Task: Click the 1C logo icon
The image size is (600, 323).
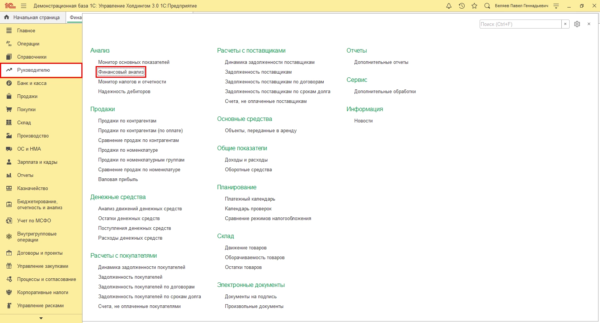Action: click(10, 6)
